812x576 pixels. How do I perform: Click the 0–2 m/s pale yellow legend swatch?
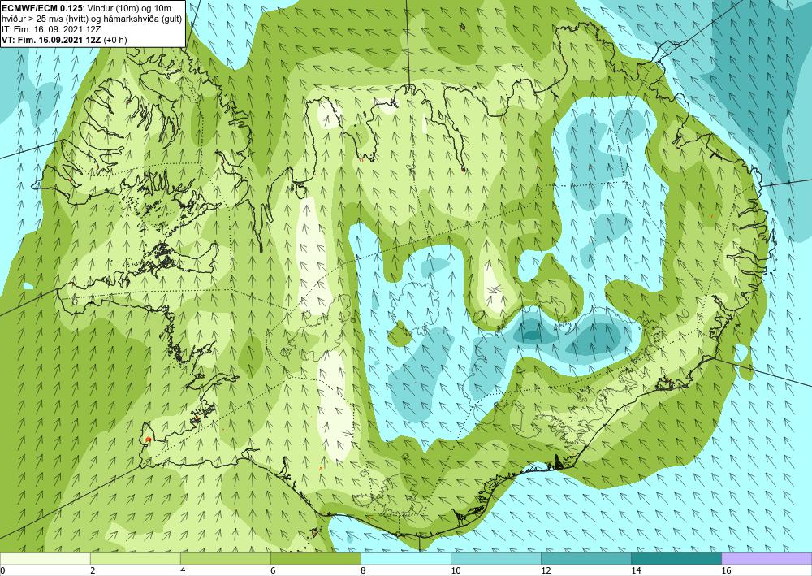(x=45, y=559)
